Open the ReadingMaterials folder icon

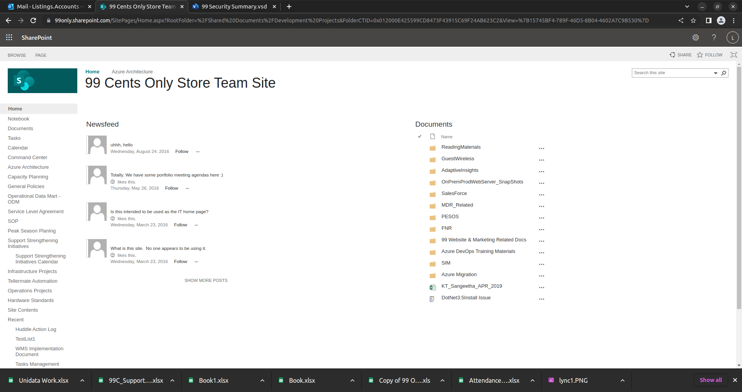[x=432, y=148]
